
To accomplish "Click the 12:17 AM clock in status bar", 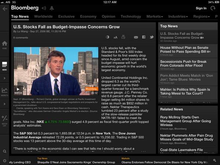I will coord(110,2).
